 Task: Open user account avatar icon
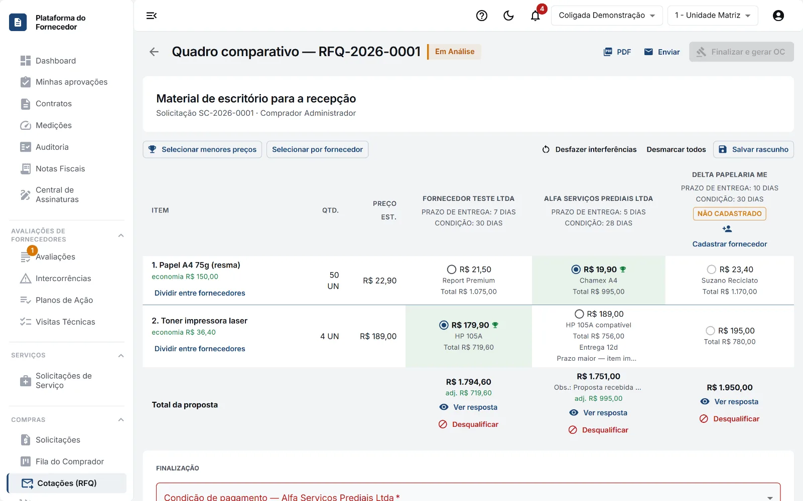[778, 16]
